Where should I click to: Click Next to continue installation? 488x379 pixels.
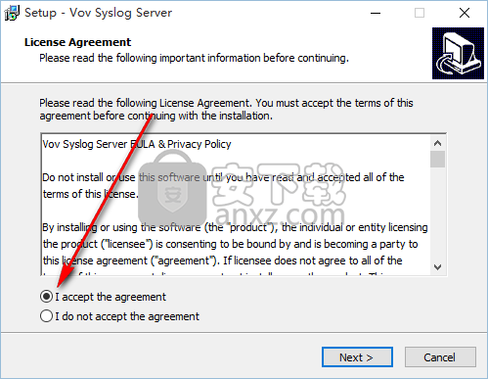[x=357, y=357]
